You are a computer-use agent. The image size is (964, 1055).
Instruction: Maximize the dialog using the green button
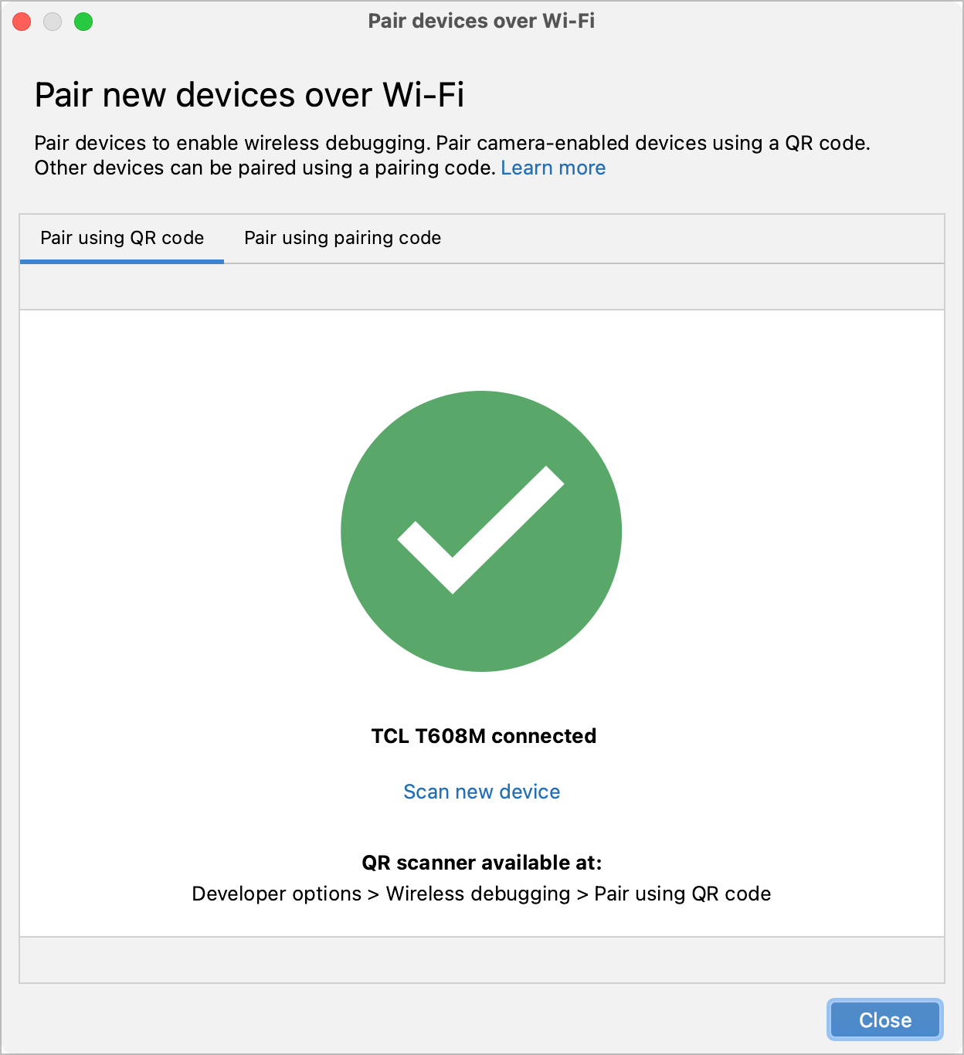point(83,22)
